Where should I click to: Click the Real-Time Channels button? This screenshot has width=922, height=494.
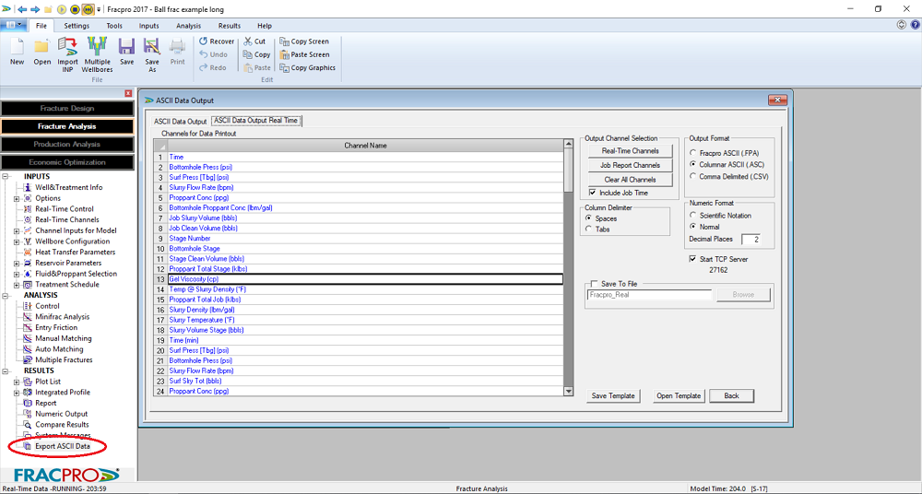pos(630,151)
